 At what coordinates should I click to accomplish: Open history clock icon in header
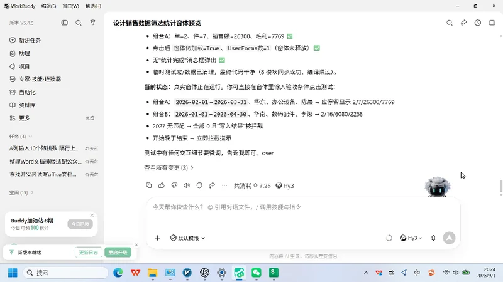coord(478,23)
